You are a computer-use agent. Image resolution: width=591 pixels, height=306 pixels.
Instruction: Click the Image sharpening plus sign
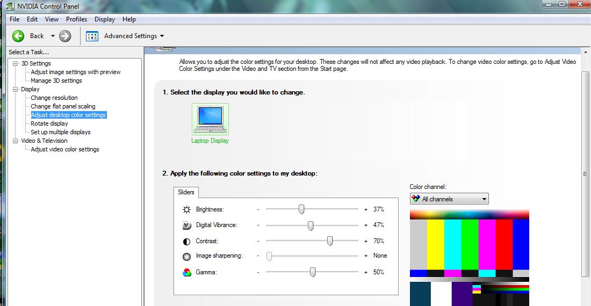[365, 256]
